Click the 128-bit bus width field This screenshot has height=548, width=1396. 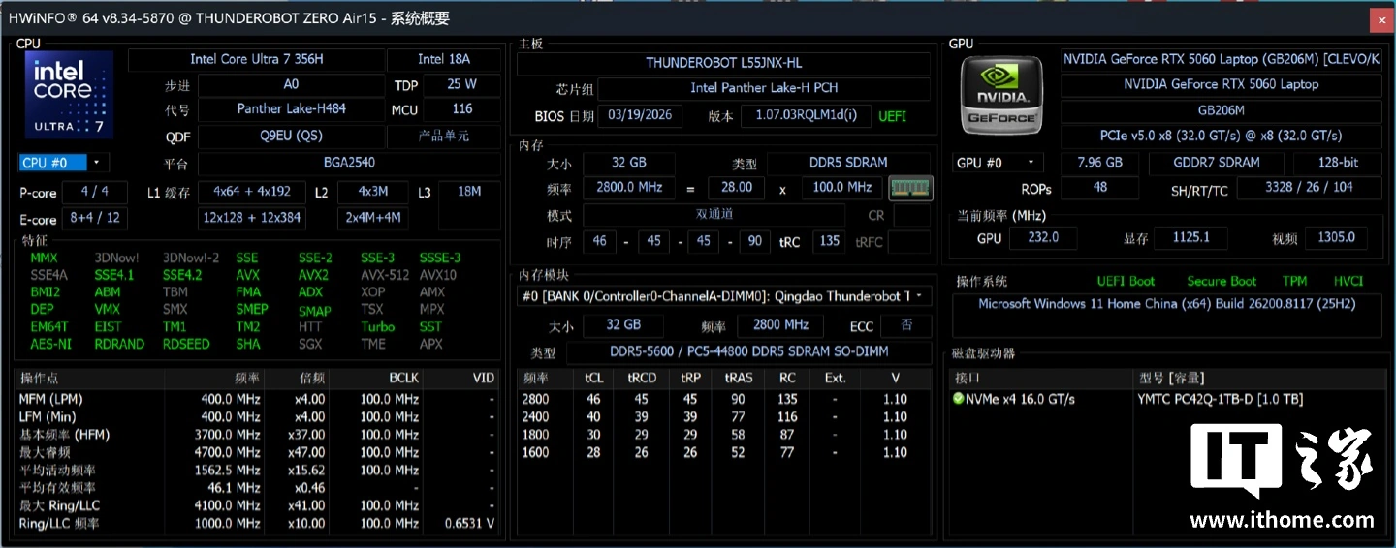point(1338,163)
